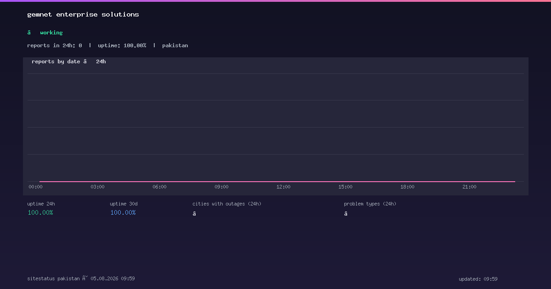Click the 'pakistan' country label
Screen dimensions: 551x289
[x=175, y=45]
